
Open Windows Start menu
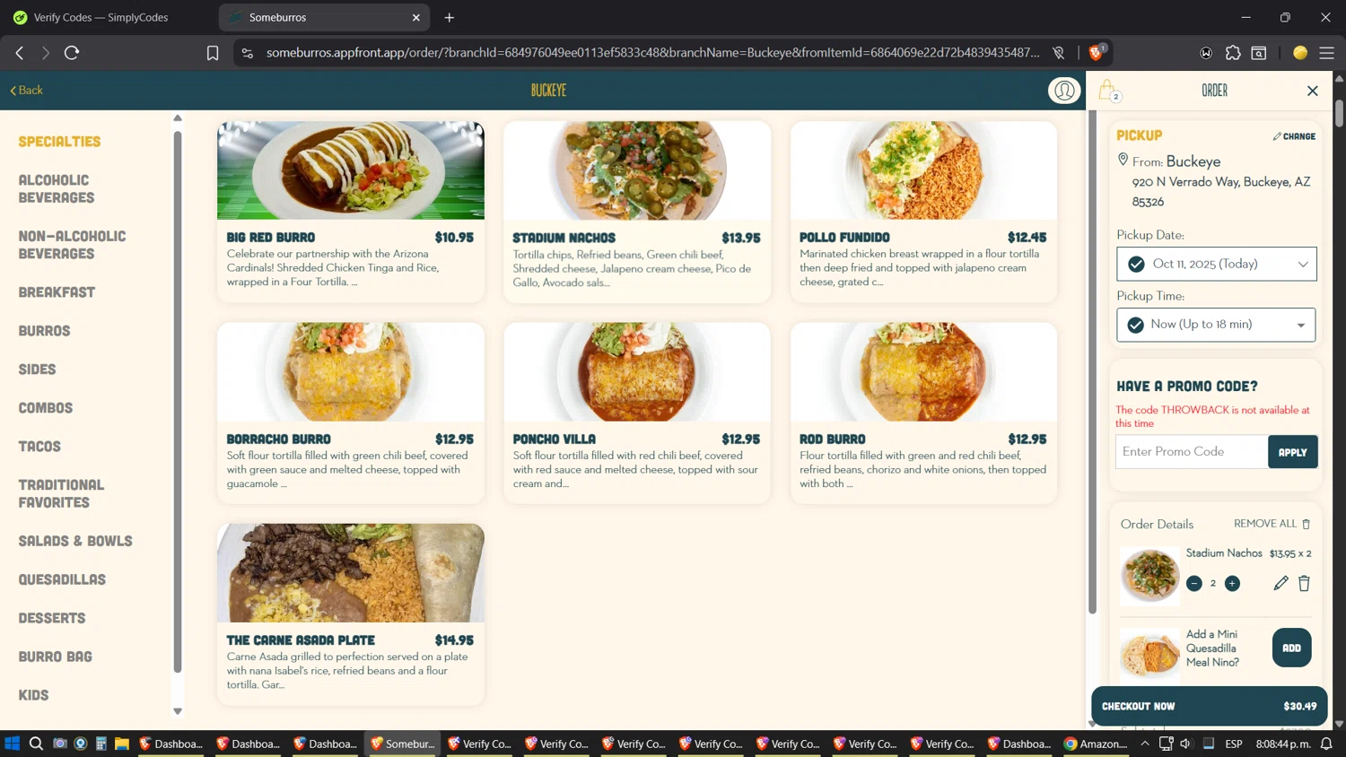click(x=12, y=744)
